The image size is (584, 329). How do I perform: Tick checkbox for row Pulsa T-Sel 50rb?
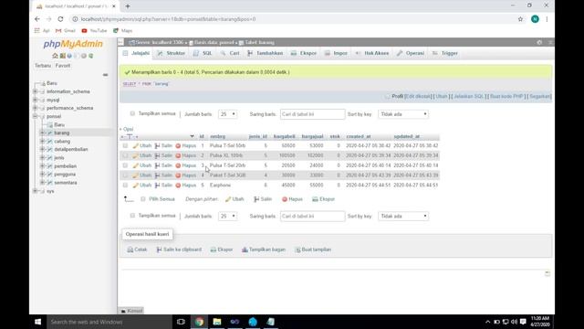tap(125, 145)
